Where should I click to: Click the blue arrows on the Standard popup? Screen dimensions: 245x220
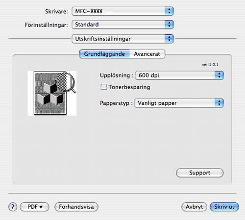click(169, 24)
